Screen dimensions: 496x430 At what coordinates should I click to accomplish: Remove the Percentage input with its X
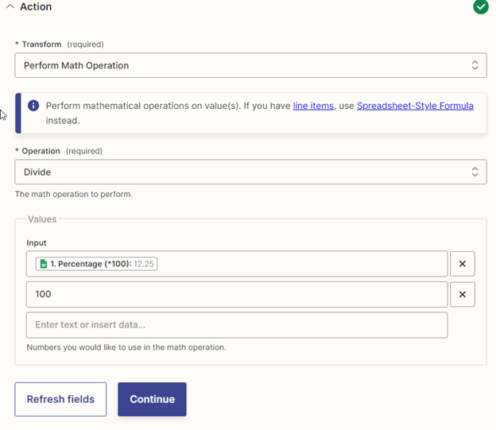coord(462,264)
